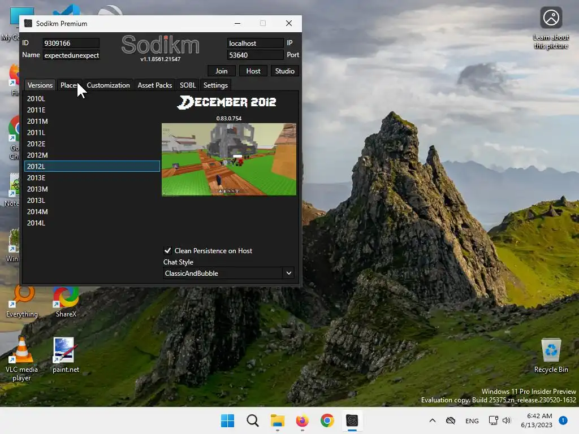Close the Sodikm Premium window
This screenshot has width=579, height=434.
289,23
